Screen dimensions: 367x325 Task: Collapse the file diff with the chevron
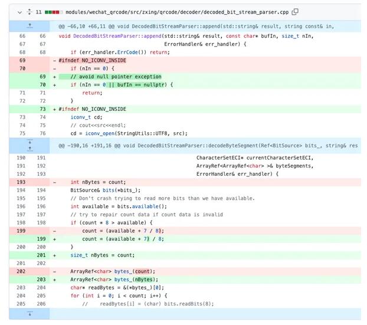(x=20, y=12)
